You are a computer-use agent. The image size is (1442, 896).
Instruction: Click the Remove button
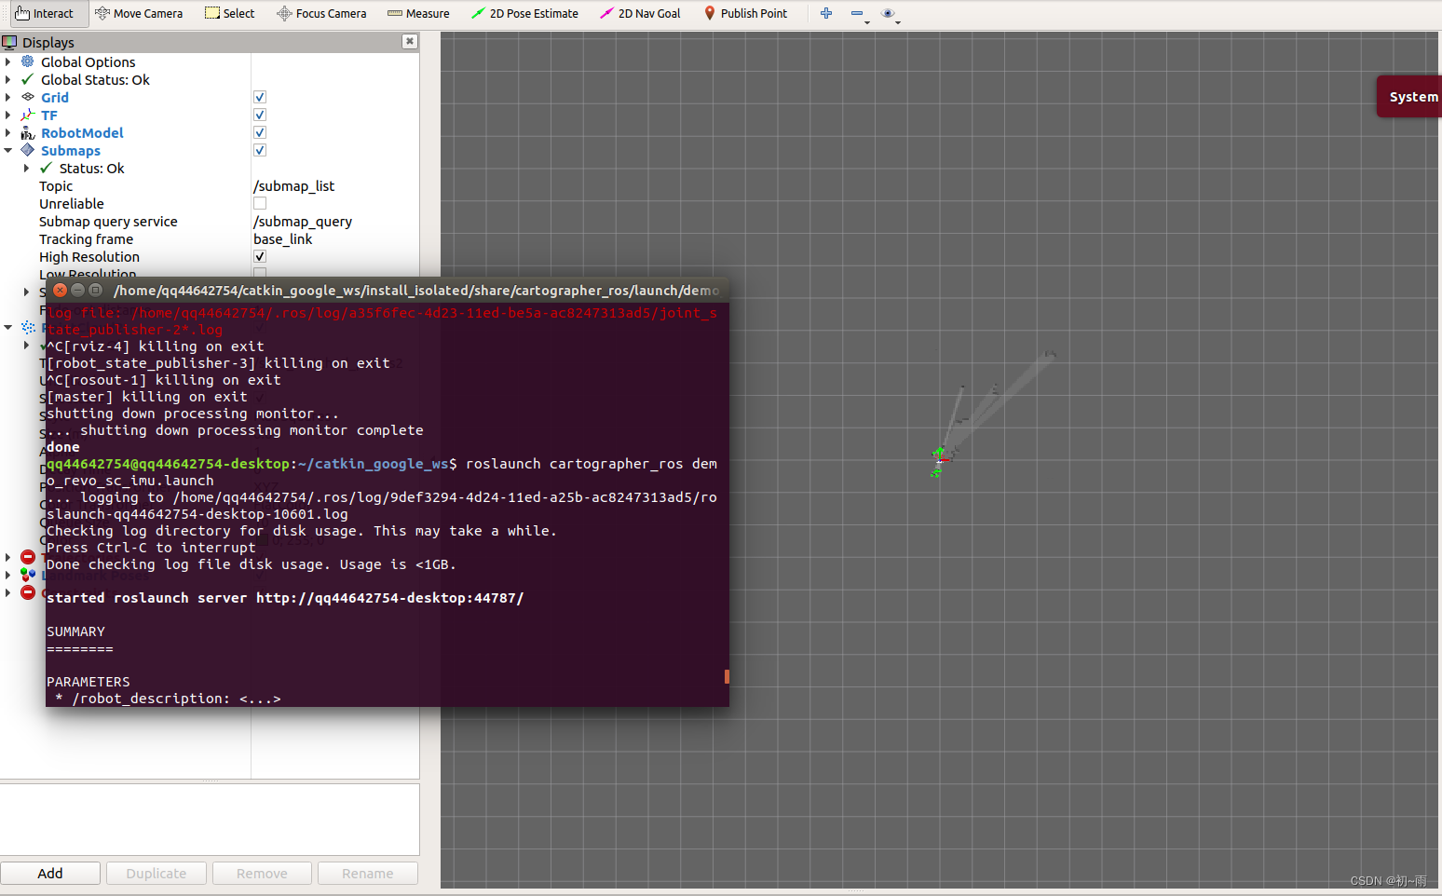click(x=262, y=873)
